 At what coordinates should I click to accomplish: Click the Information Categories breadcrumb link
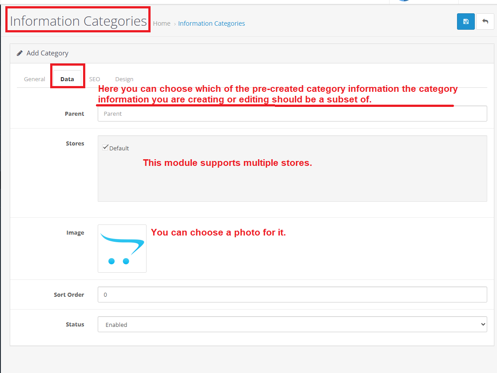(211, 24)
